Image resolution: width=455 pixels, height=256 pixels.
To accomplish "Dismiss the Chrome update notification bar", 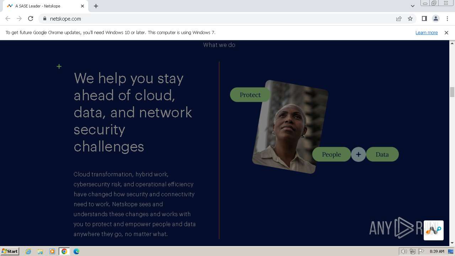I will [x=446, y=32].
